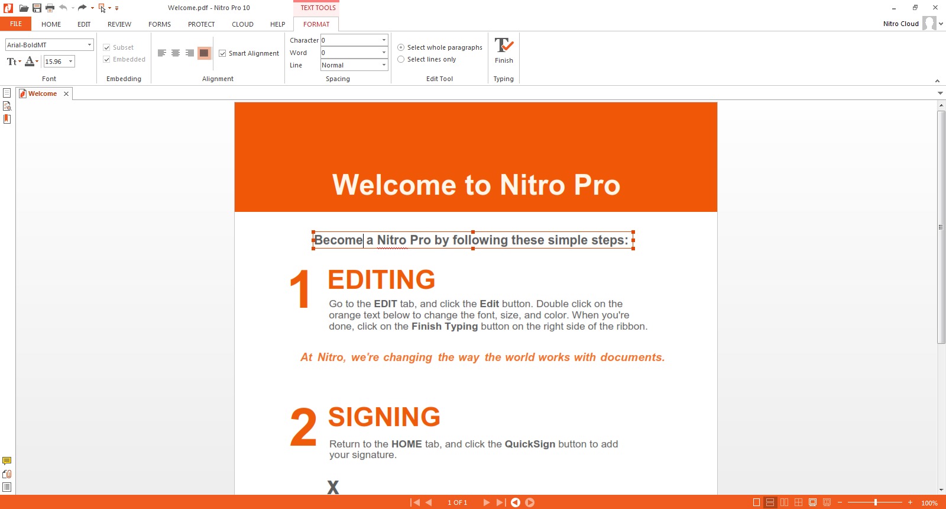Click the Justify alignment icon
Screen dimensions: 946x509
(204, 53)
